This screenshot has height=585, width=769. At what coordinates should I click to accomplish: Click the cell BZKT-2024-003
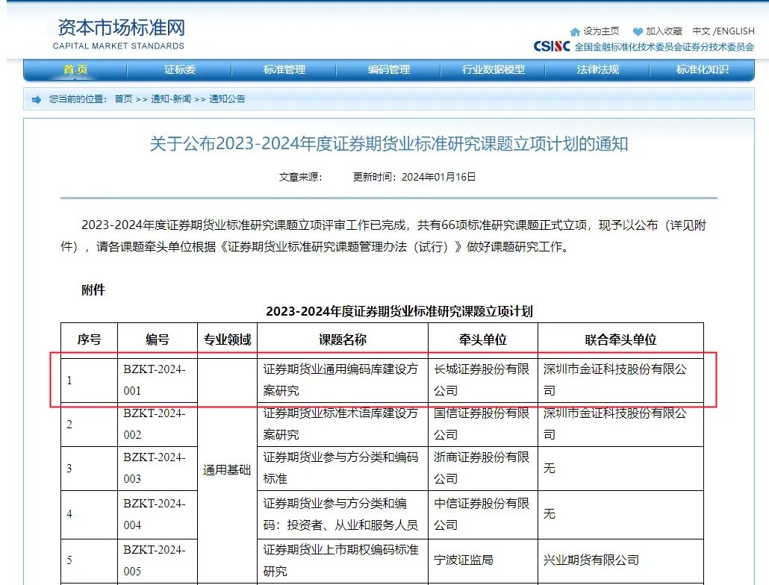(x=158, y=468)
